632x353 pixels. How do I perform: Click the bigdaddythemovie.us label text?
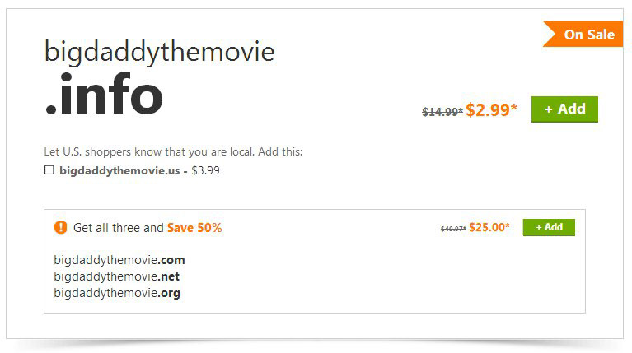click(119, 170)
